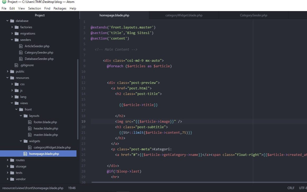Click the ArticleSeeder.php file icon
Screen dimensions: 307x192
pos(21,46)
